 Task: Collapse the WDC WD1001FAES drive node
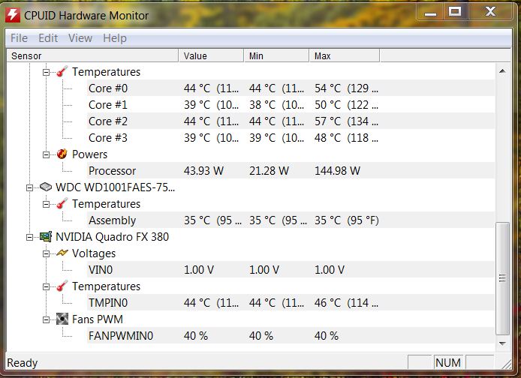pos(29,187)
